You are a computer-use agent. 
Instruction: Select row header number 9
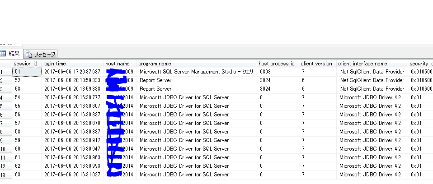(6, 140)
